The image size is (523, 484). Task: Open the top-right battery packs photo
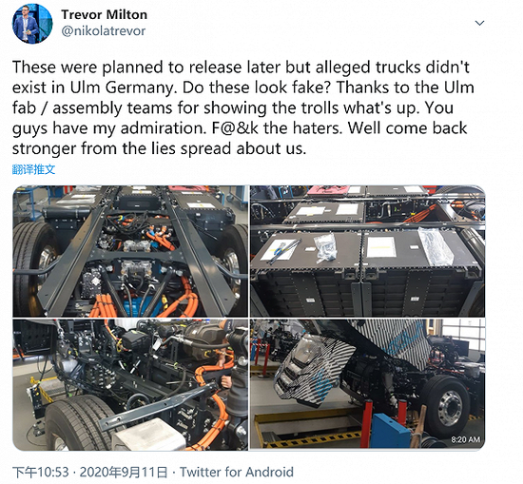(x=368, y=251)
